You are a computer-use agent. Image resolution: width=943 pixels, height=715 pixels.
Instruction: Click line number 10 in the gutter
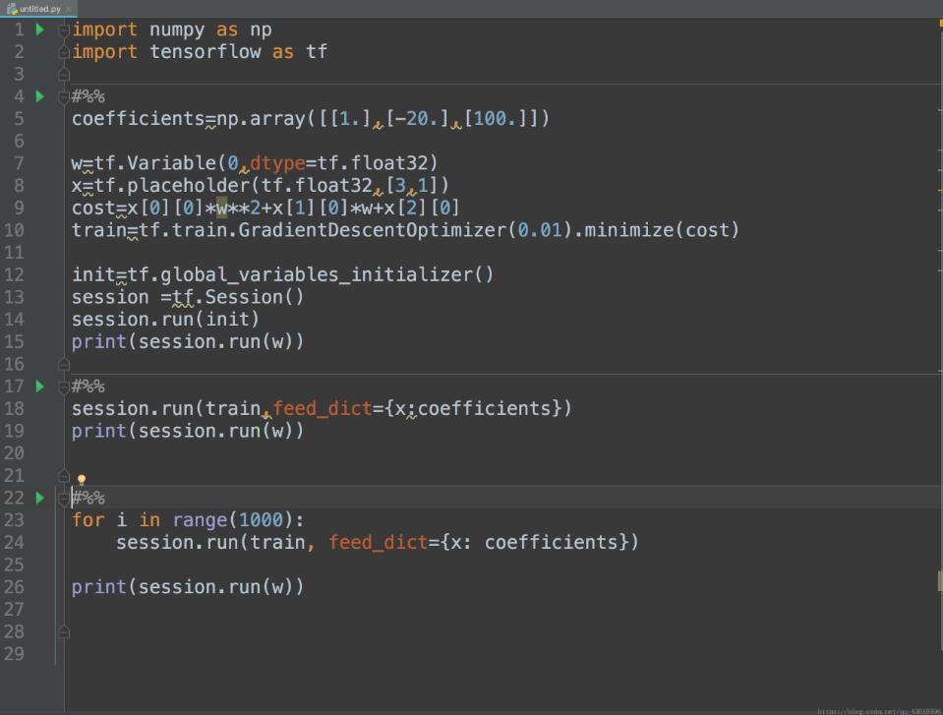[14, 230]
